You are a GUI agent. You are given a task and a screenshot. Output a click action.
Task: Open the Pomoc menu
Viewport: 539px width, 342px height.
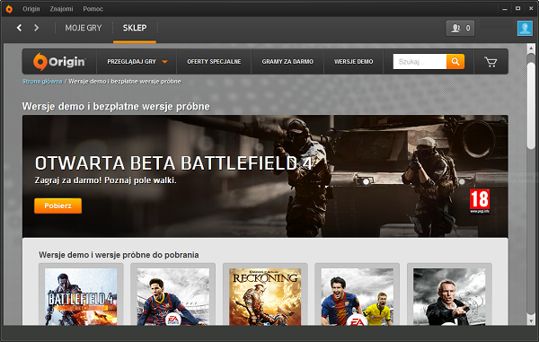[x=93, y=9]
